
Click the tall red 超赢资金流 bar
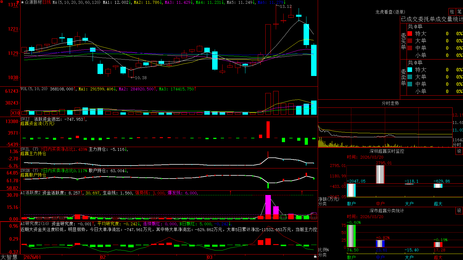coord(268,130)
